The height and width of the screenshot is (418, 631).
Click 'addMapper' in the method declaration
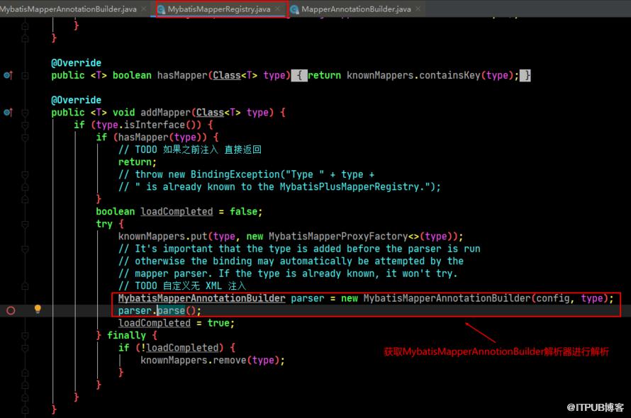coord(165,112)
